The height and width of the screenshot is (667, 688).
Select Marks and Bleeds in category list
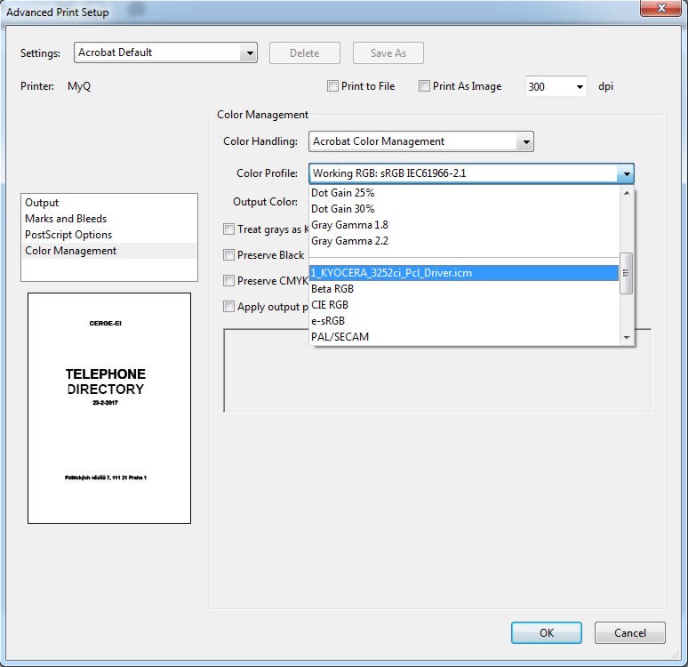click(66, 219)
